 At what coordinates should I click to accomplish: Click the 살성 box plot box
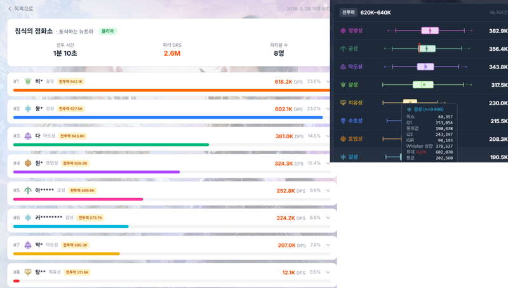423,85
